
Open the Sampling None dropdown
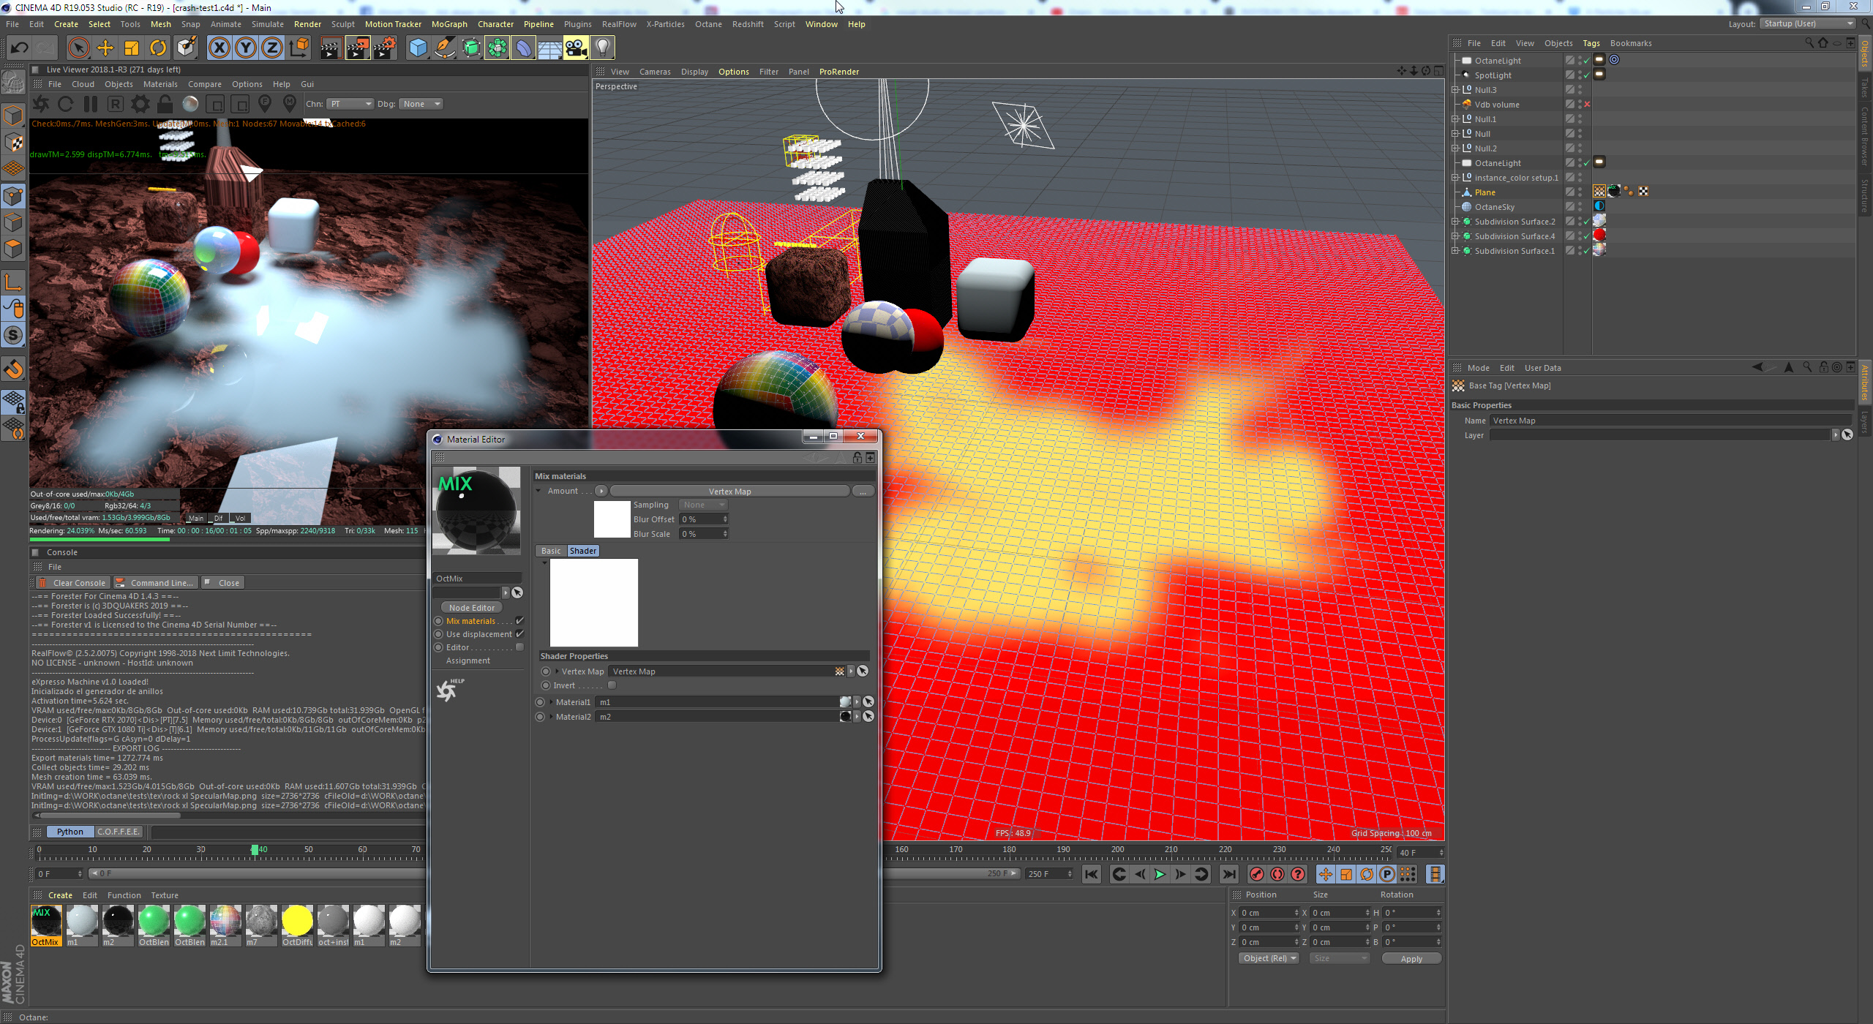703,505
